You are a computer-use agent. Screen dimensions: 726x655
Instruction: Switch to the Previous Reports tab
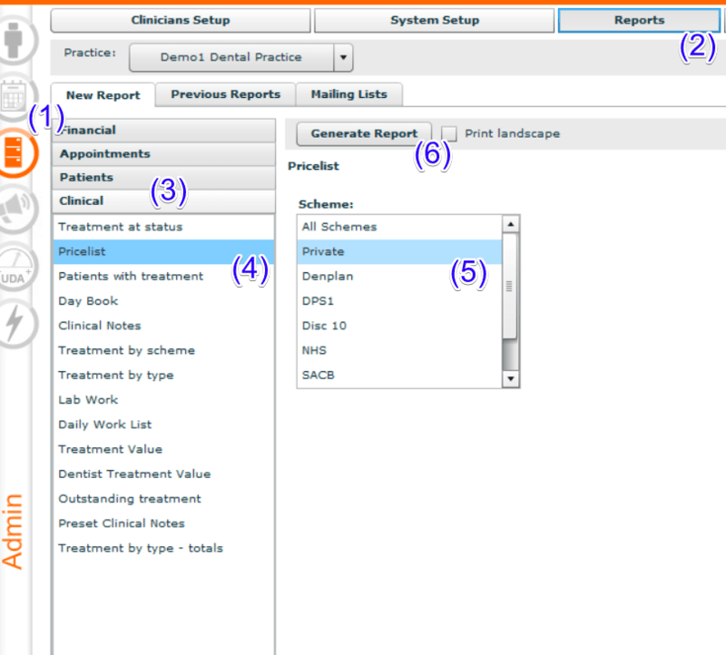click(x=225, y=94)
